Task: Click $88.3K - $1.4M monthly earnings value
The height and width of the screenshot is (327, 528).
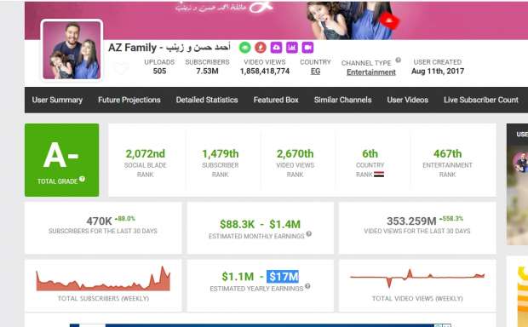Action: [x=260, y=224]
